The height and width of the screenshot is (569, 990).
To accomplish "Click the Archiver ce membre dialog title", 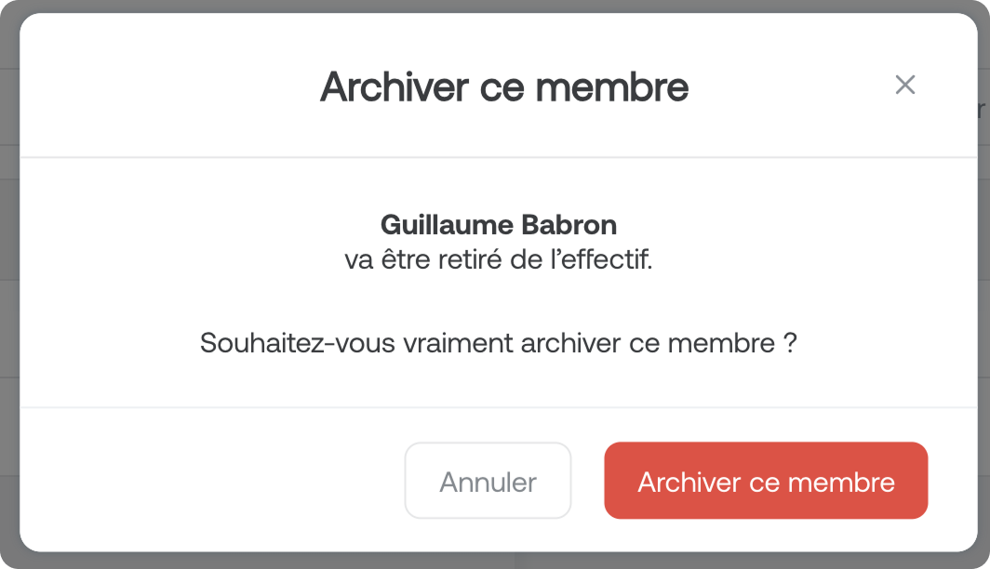I will (504, 87).
